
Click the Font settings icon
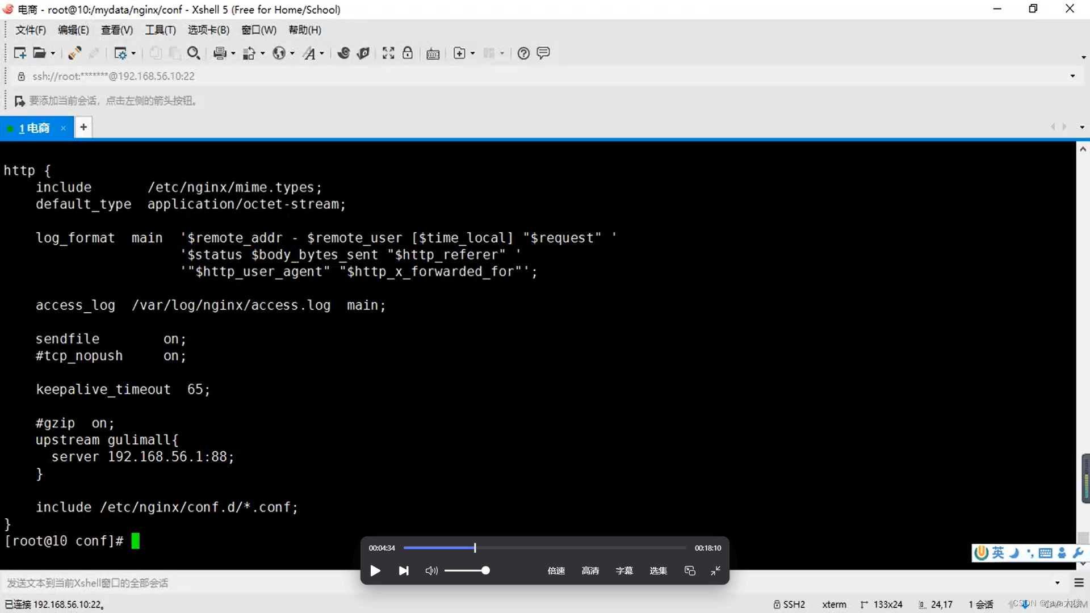309,53
